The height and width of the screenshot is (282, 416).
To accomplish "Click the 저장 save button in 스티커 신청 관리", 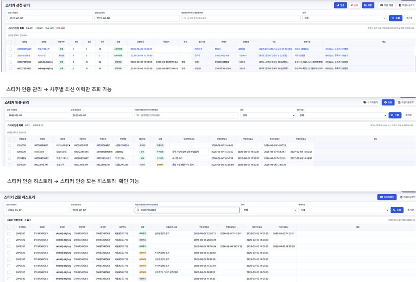I will pyautogui.click(x=368, y=5).
